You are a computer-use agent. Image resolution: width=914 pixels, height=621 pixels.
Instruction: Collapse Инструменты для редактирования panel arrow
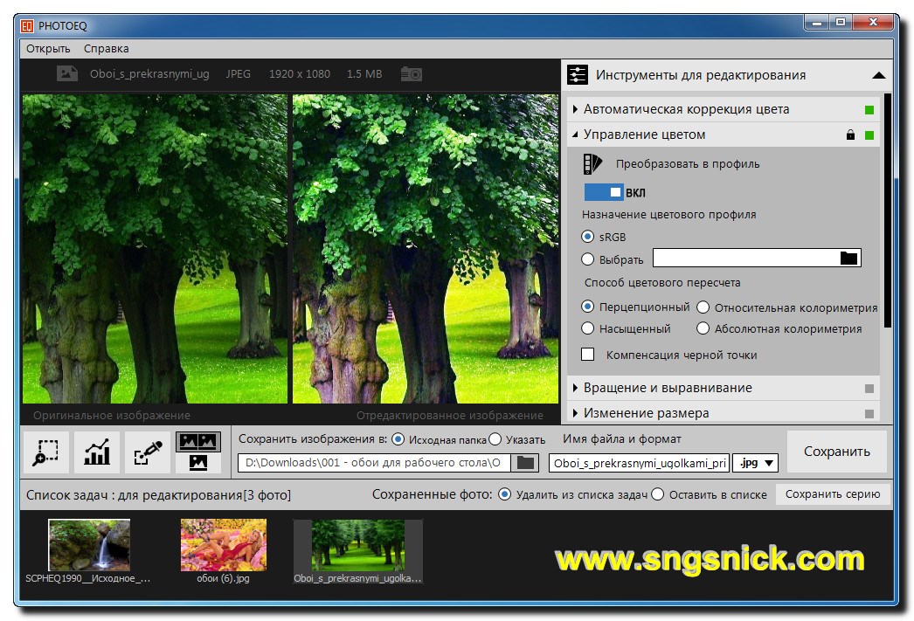coord(878,76)
